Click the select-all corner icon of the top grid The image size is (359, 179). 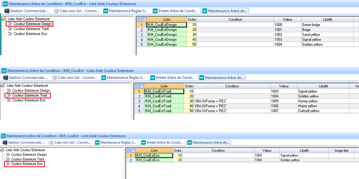click(141, 19)
